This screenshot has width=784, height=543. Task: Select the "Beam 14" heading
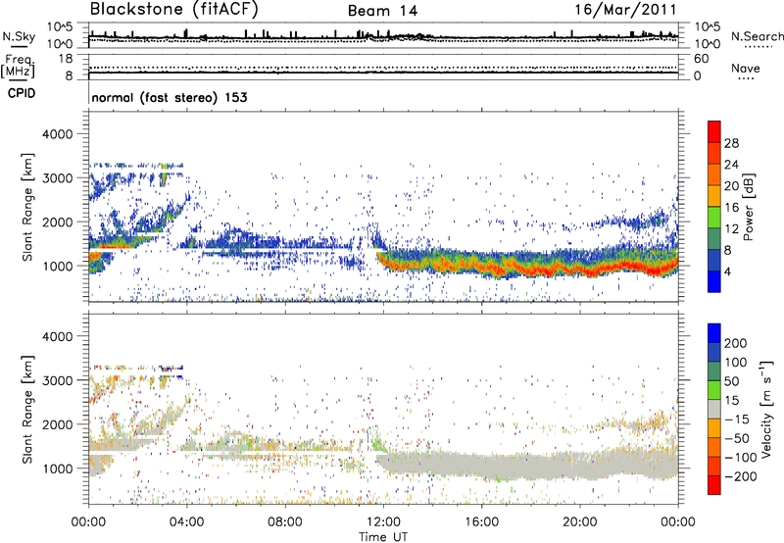click(x=382, y=11)
